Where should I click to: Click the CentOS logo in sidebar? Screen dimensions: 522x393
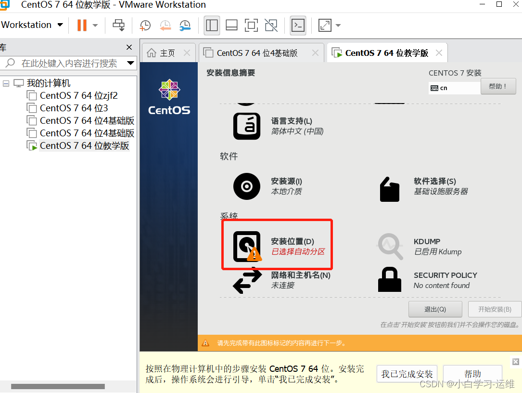pos(169,97)
